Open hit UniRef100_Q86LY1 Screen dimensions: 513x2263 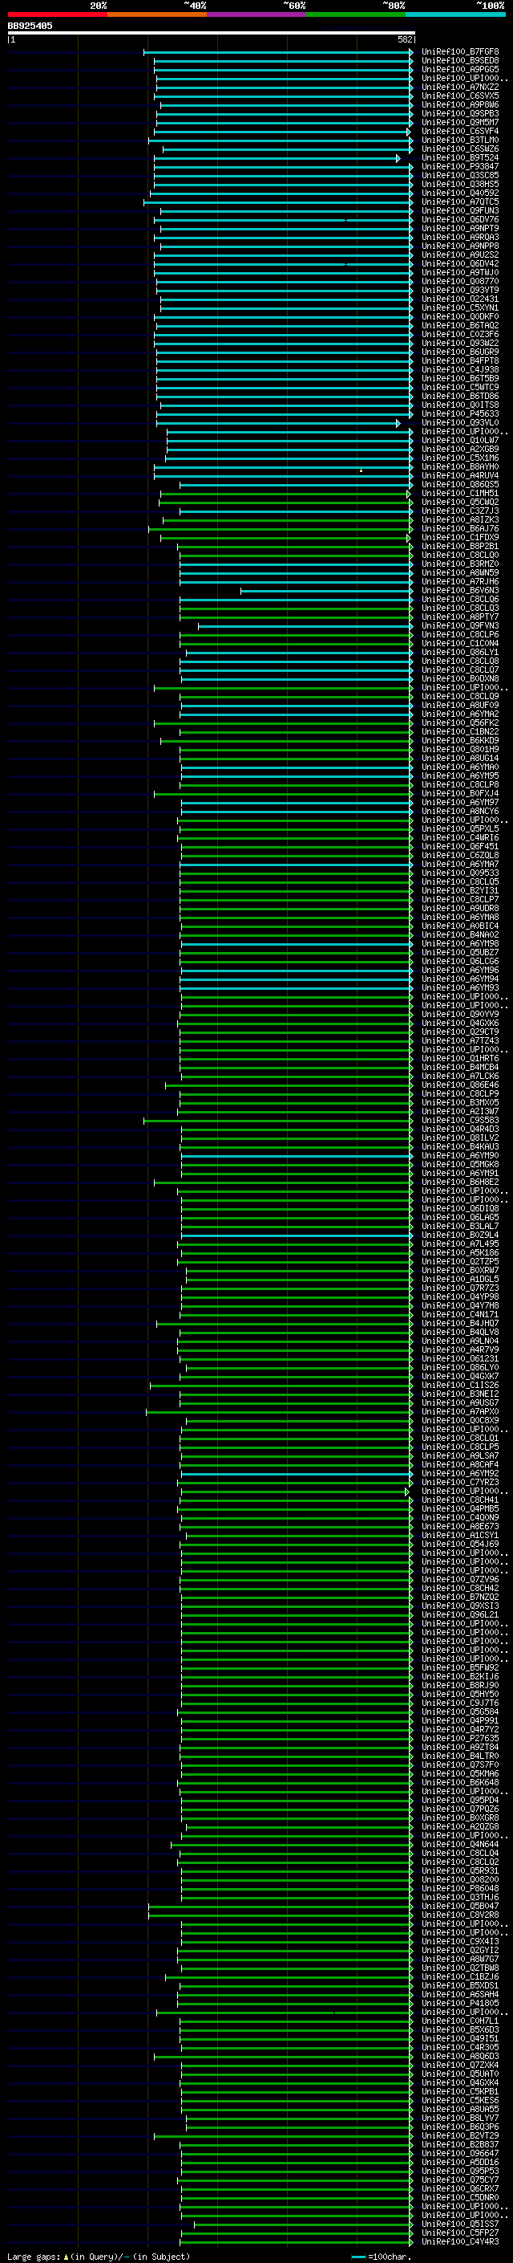pyautogui.click(x=459, y=653)
